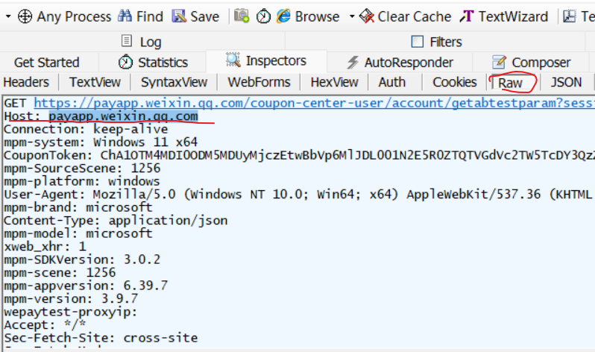Switch to the Auth inspector tab

coord(392,82)
